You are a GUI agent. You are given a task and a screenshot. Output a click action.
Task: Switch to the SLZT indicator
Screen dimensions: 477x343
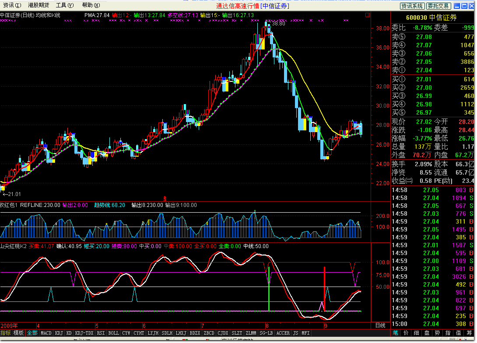pyautogui.click(x=237, y=333)
